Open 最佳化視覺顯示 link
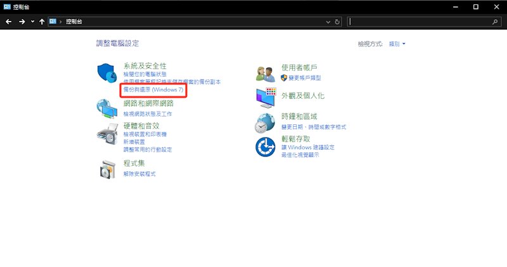The height and width of the screenshot is (267, 507). coord(300,155)
